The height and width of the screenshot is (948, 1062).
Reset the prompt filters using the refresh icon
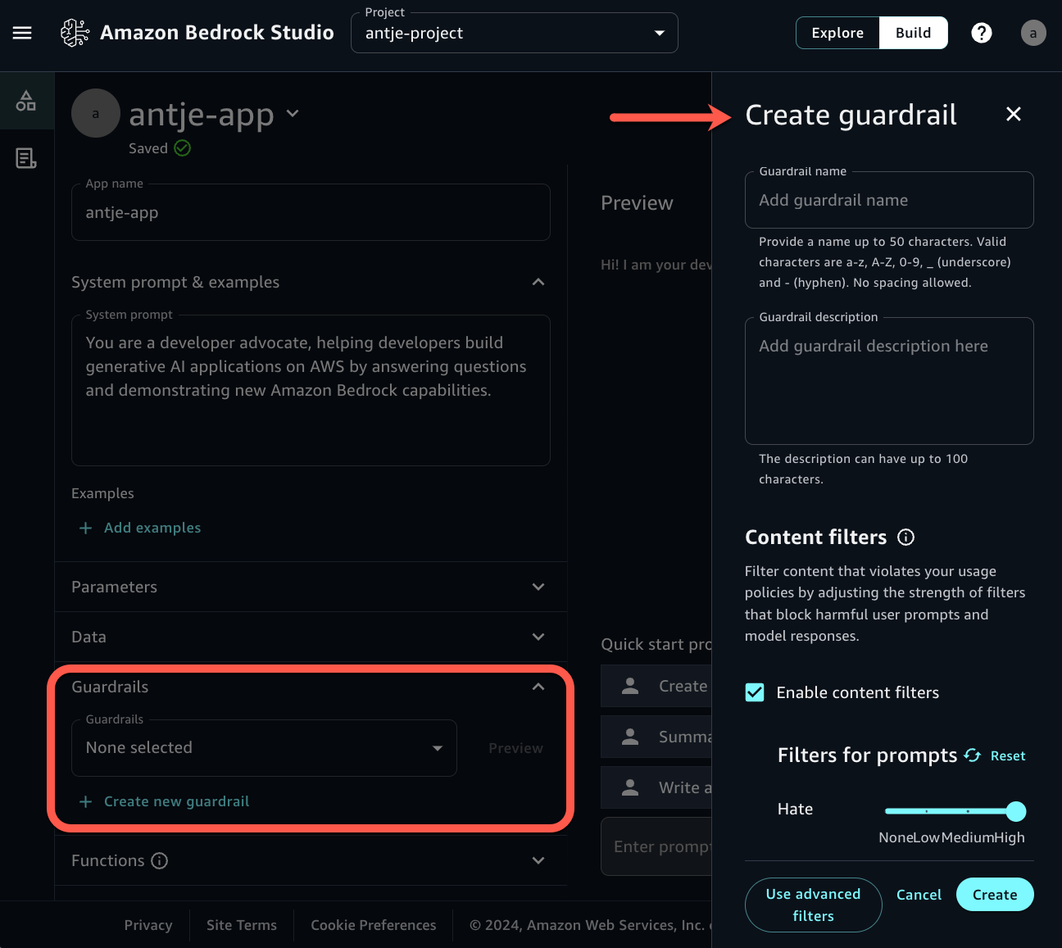[x=972, y=755]
